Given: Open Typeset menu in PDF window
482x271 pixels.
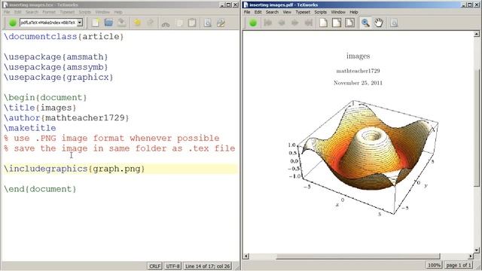Looking at the screenshot, I should 303,12.
